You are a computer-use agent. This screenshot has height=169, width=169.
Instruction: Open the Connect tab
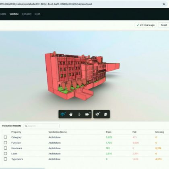pos(27,14)
